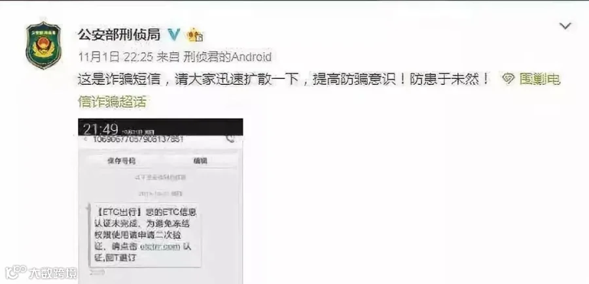Open the 公安部刑侦局 profile avatar
This screenshot has width=589, height=284.
click(43, 45)
